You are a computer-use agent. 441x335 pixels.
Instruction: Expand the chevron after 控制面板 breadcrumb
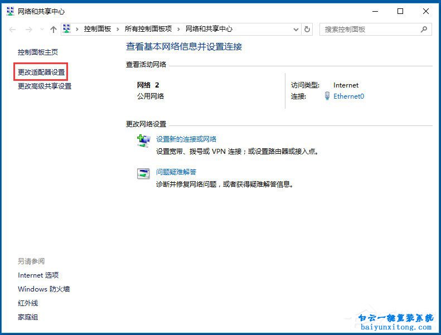pos(118,29)
